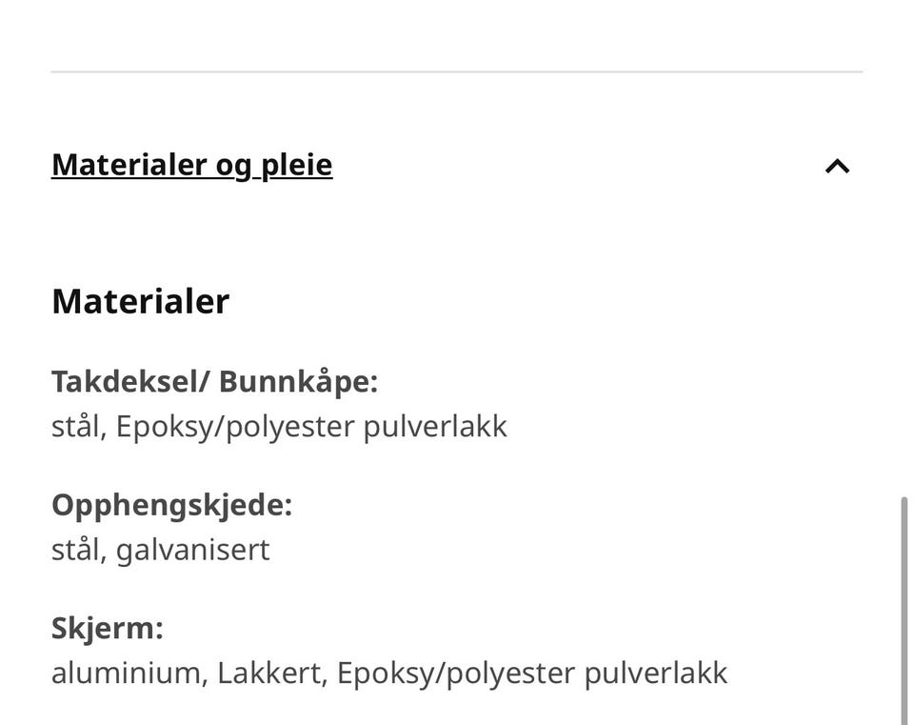Click the Skjerm subheading in bold

pyautogui.click(x=107, y=627)
